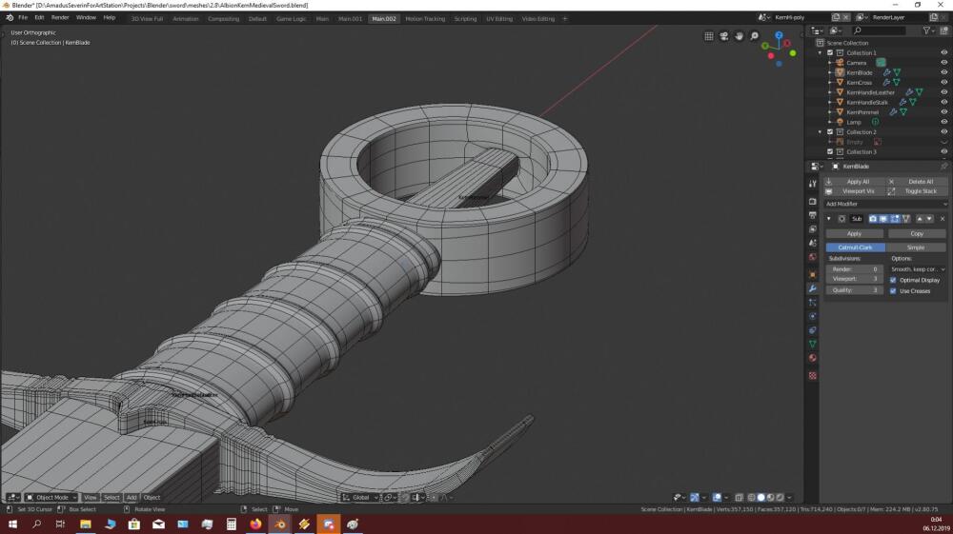Click the Viewport subdivisions value field
Screen dimensions: 953x534
[x=854, y=279]
